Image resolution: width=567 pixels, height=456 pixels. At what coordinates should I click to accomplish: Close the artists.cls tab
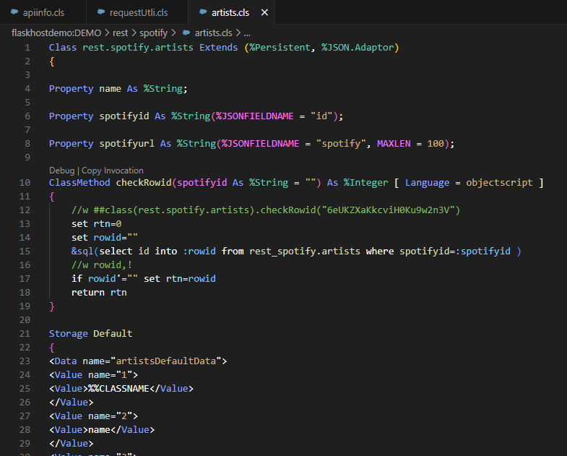(x=264, y=13)
